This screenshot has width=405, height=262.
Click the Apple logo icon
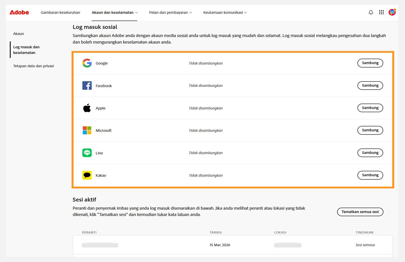pos(87,108)
